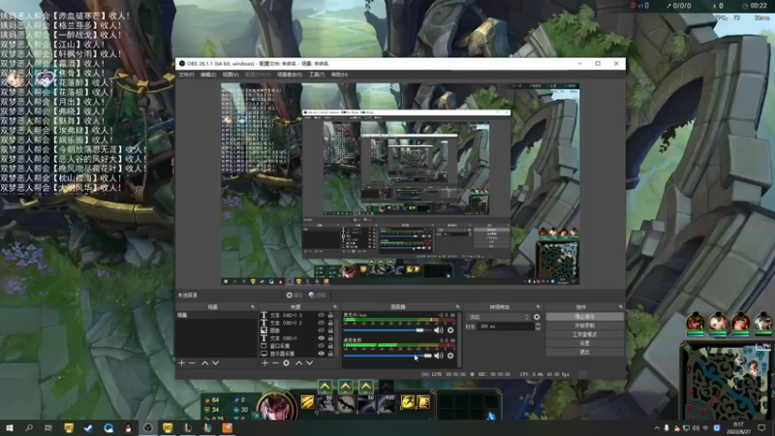Toggle visibility of the unnumbered Text (GDI+) source

322,338
